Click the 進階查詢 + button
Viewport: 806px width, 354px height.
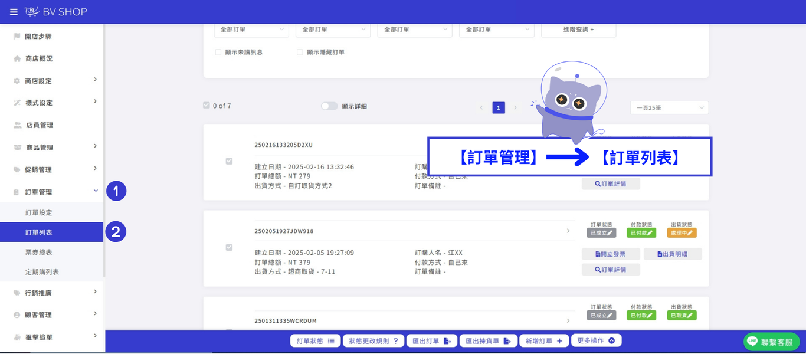[579, 29]
